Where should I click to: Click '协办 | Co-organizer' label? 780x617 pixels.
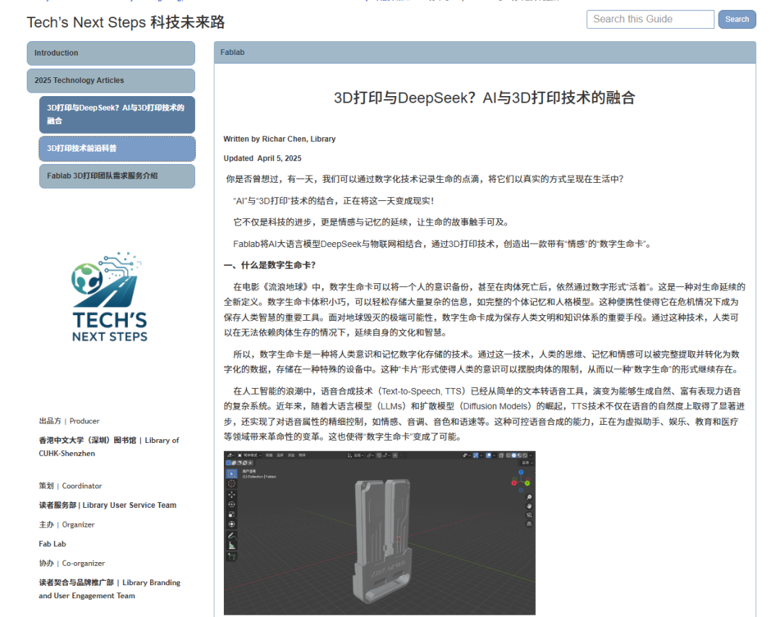click(x=72, y=564)
